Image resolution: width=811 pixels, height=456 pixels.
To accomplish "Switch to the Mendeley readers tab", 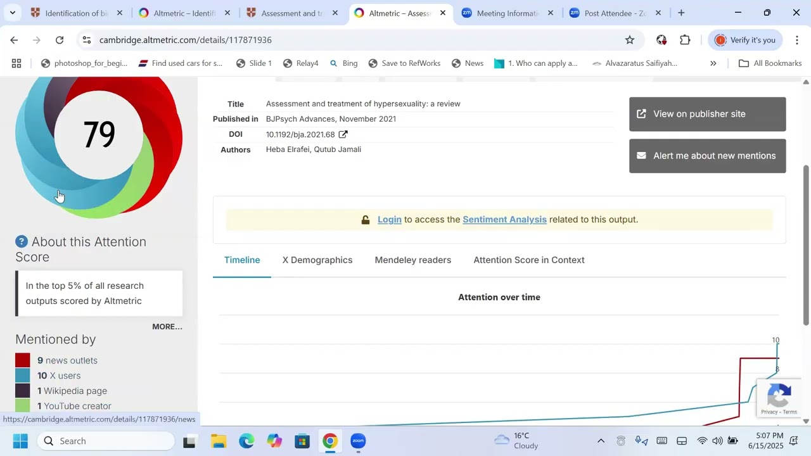I will point(413,260).
